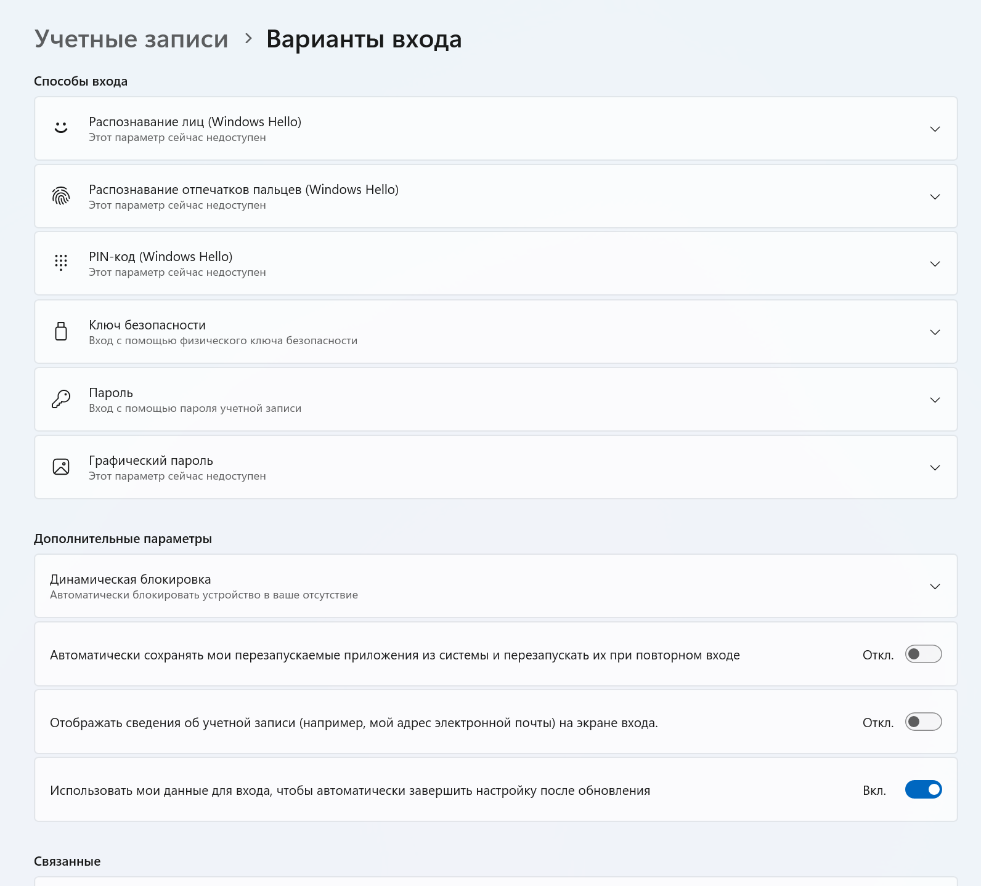Turn off using sign-in data after update
The width and height of the screenshot is (981, 886).
922,789
